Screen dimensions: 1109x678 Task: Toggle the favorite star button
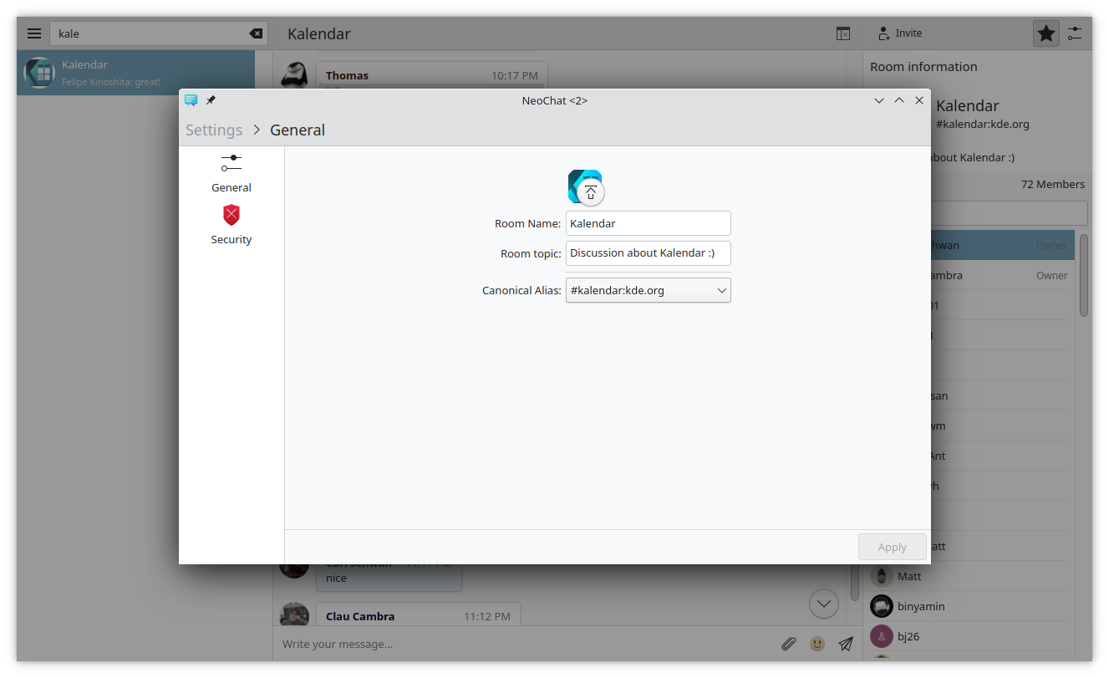pos(1045,33)
